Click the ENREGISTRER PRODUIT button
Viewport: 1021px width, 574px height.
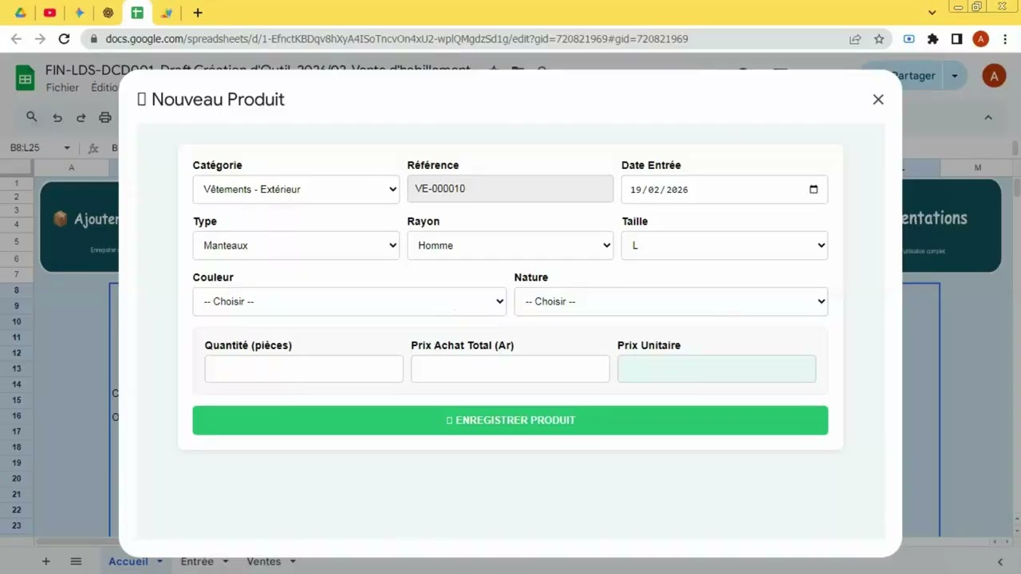(x=510, y=420)
